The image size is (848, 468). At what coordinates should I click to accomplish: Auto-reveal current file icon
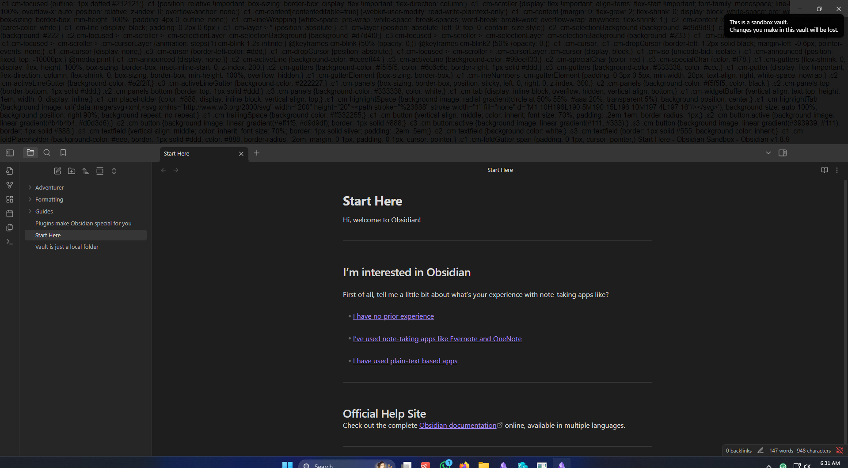click(100, 171)
